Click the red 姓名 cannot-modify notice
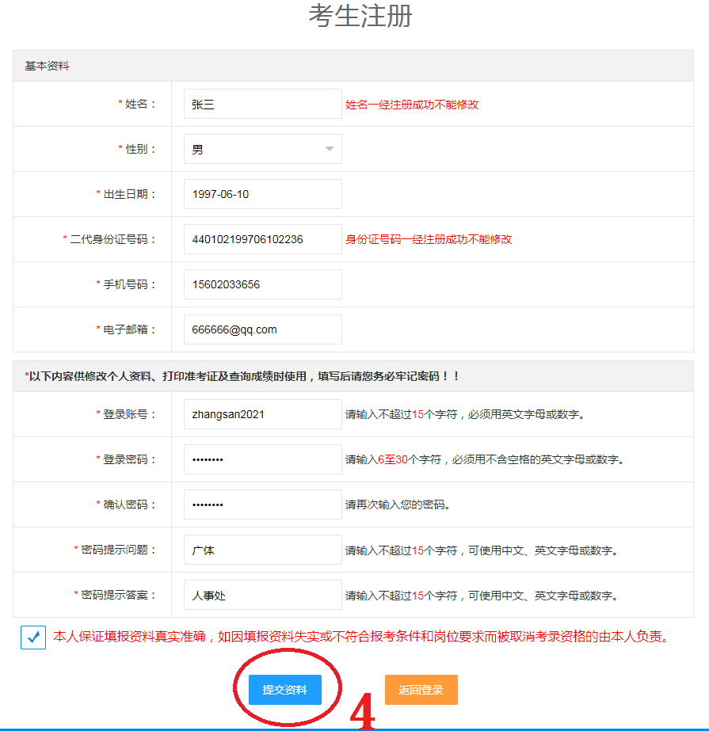This screenshot has height=731, width=709. pos(412,105)
